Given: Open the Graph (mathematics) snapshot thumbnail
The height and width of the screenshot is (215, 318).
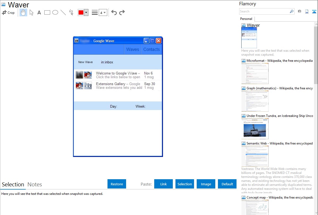Looking at the screenshot, I should point(255,101).
